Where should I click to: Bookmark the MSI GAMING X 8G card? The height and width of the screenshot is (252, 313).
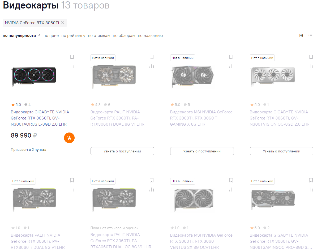pyautogui.click(x=231, y=57)
